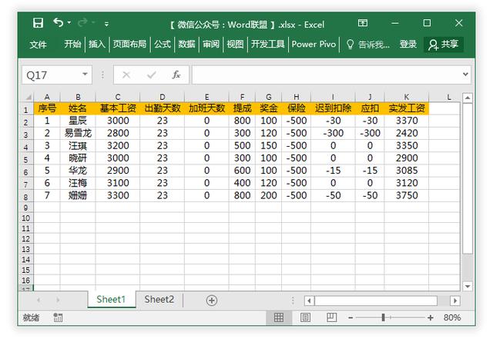Click the zoom slider handle

pos(383,317)
